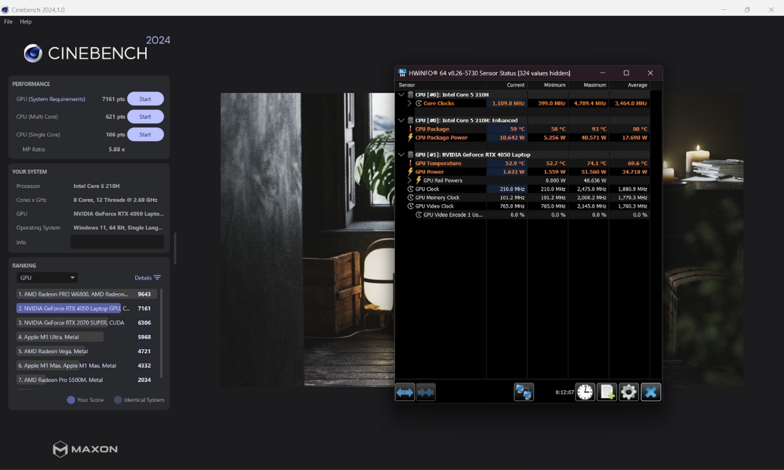Expand the GPU Rail Powers row
Viewport: 784px width, 470px height.
[x=410, y=180]
